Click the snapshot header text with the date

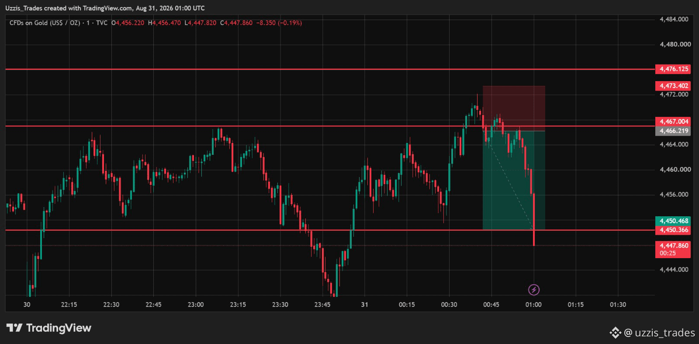[x=105, y=8]
